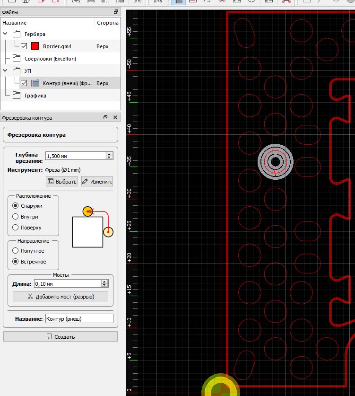
Task: Select the Сверловки (Excellon) tree item
Action: pyautogui.click(x=50, y=59)
